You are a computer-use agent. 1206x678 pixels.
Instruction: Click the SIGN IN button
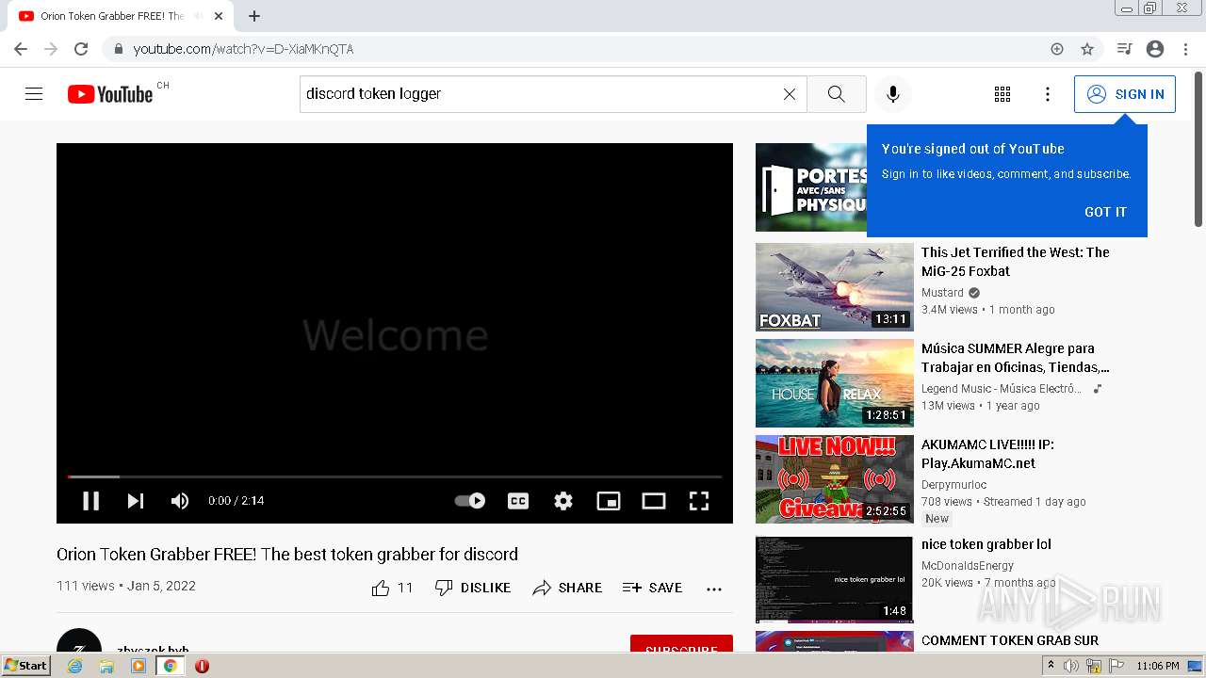(x=1125, y=94)
